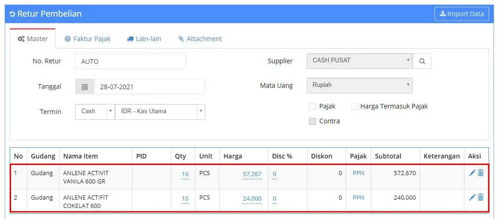Click the Import Data button

461,14
